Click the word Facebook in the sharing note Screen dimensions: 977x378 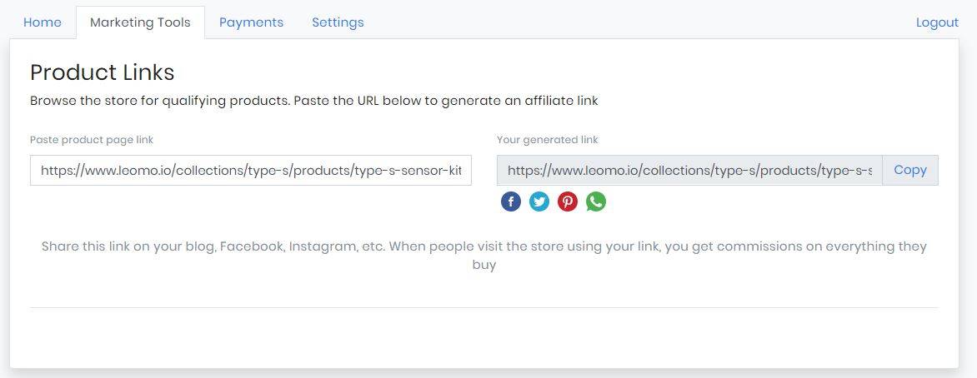click(x=251, y=246)
